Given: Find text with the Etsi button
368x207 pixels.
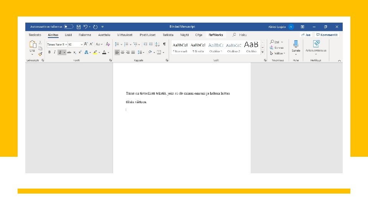Looking at the screenshot, I should [x=276, y=42].
